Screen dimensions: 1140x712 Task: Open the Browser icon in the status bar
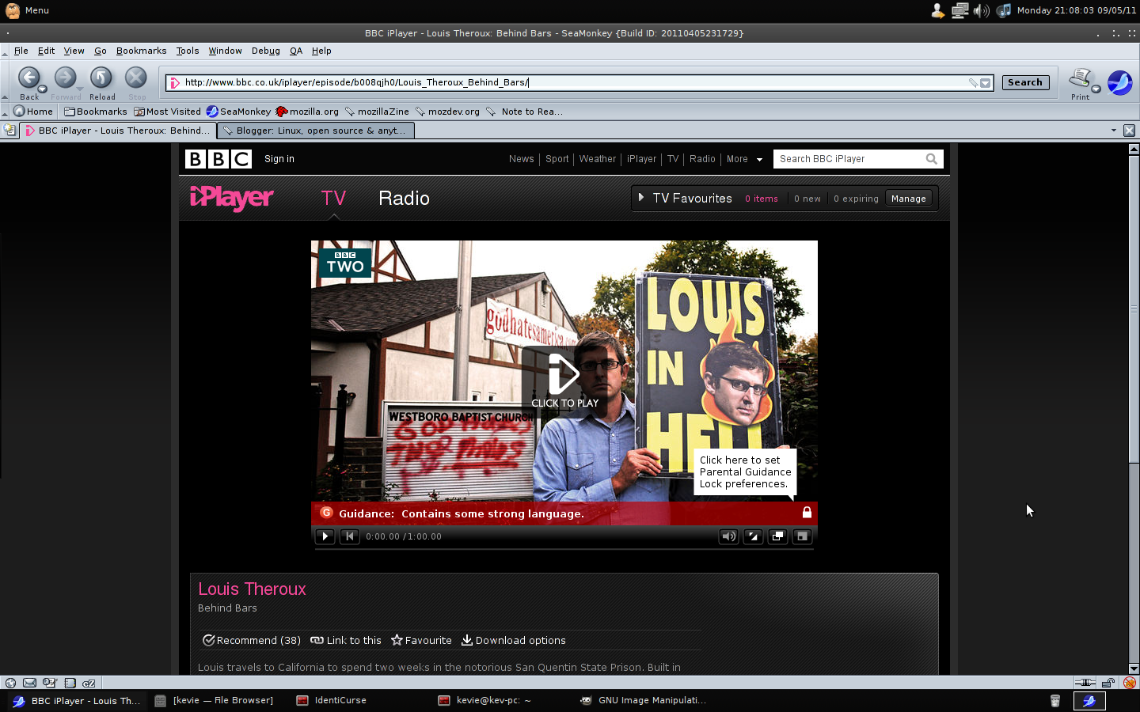(x=10, y=683)
